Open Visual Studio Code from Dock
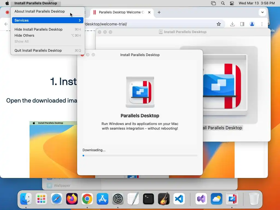 coord(179,199)
